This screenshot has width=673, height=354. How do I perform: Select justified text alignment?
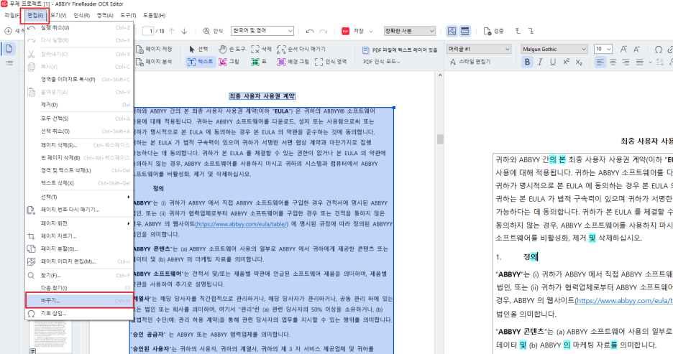tap(639, 62)
